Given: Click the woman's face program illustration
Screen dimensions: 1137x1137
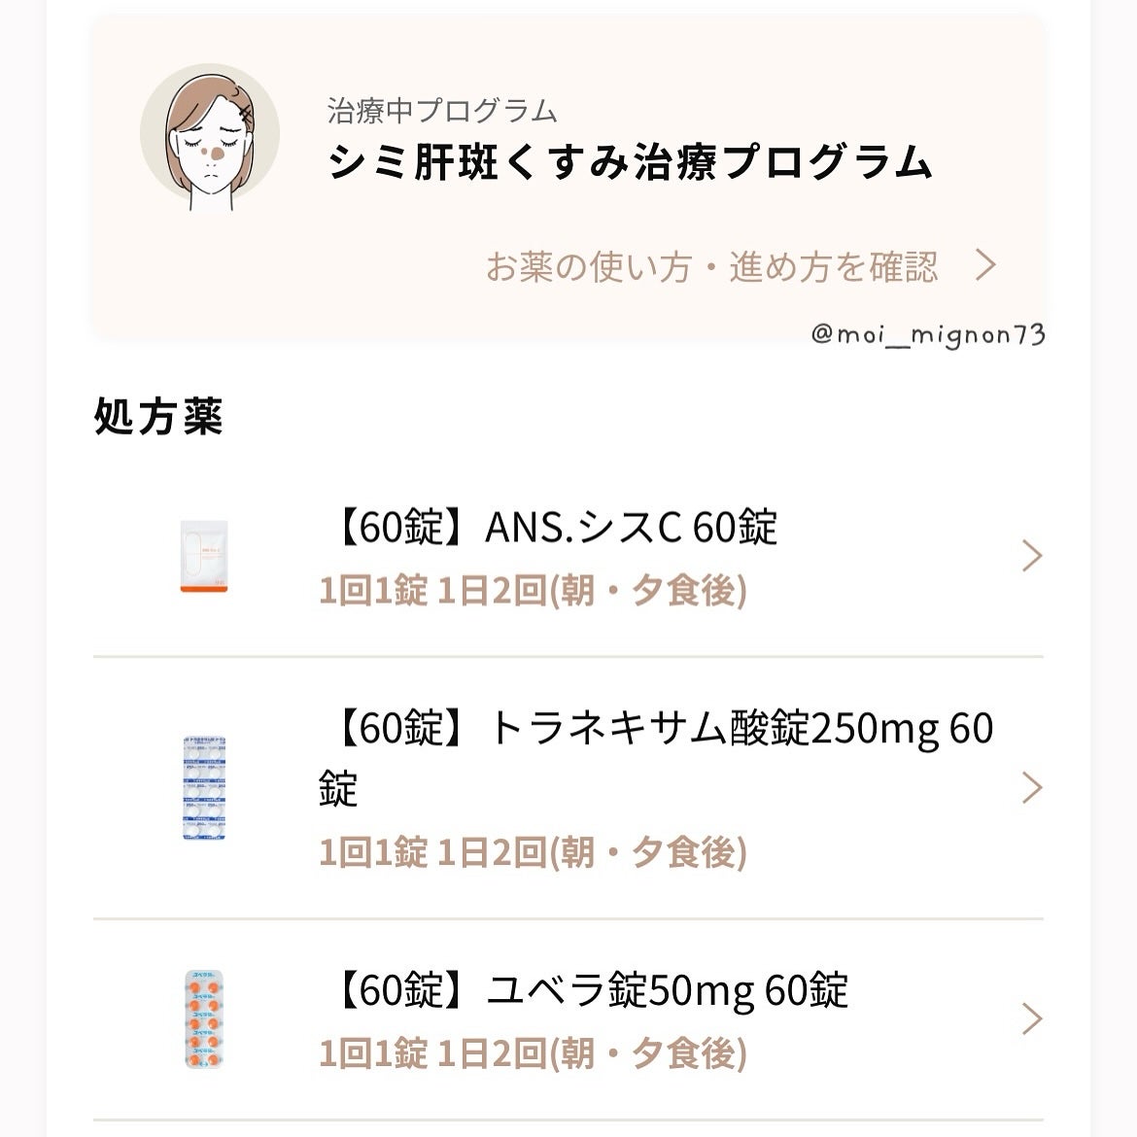Looking at the screenshot, I should pyautogui.click(x=210, y=135).
